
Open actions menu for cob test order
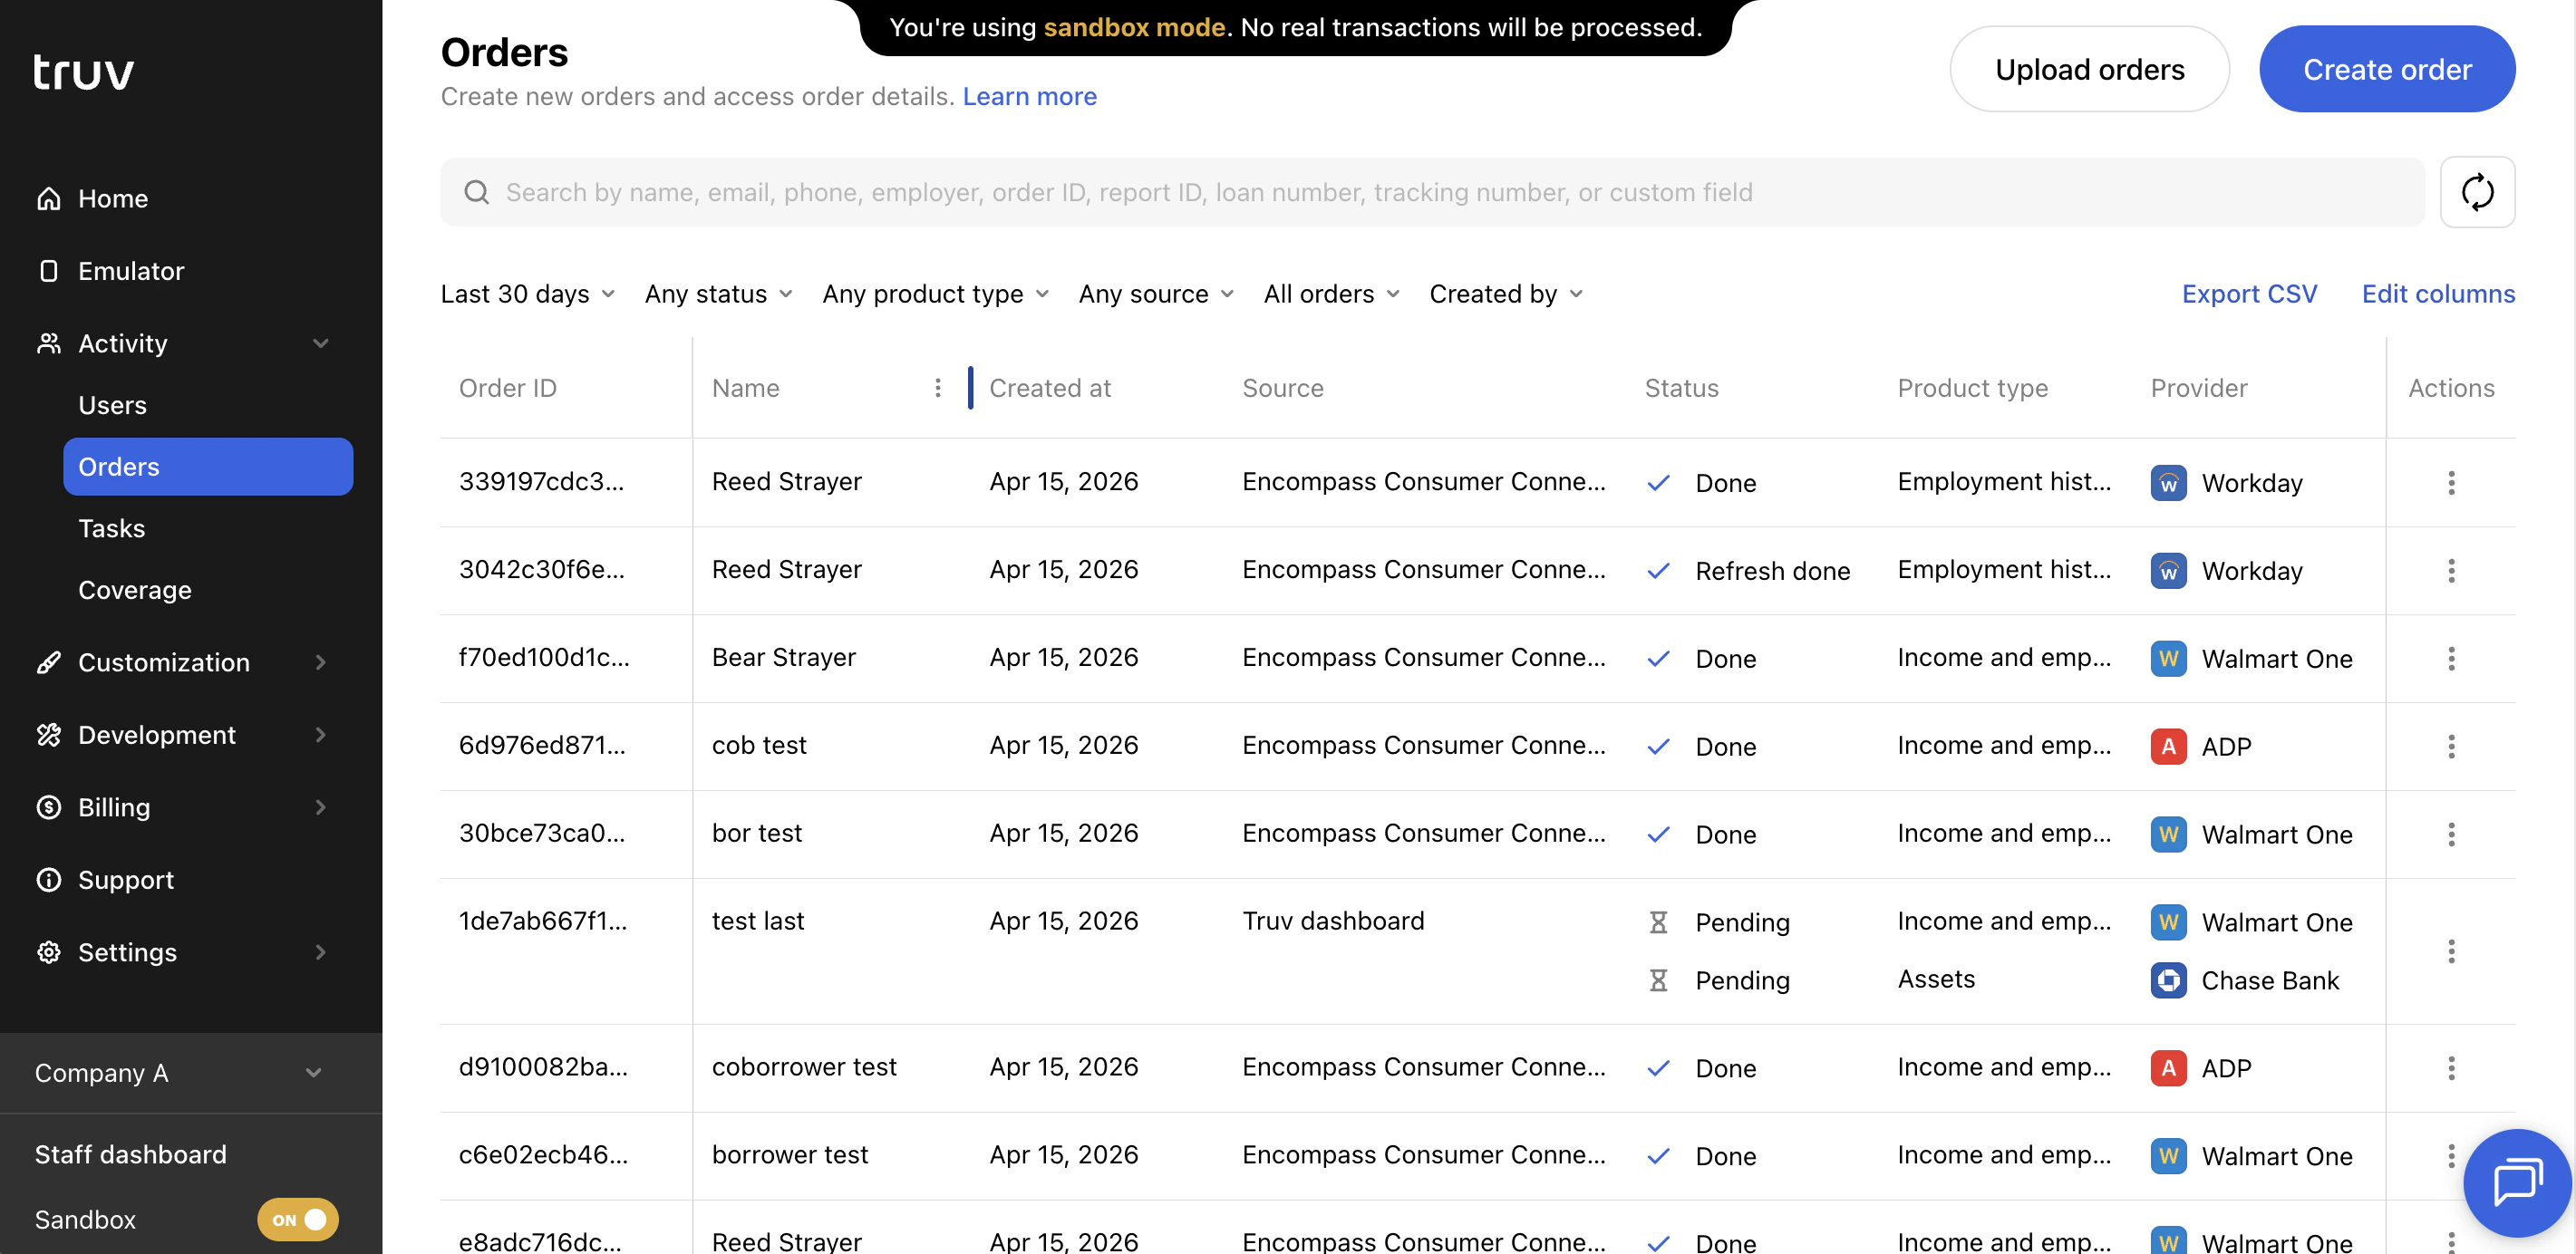pos(2451,747)
